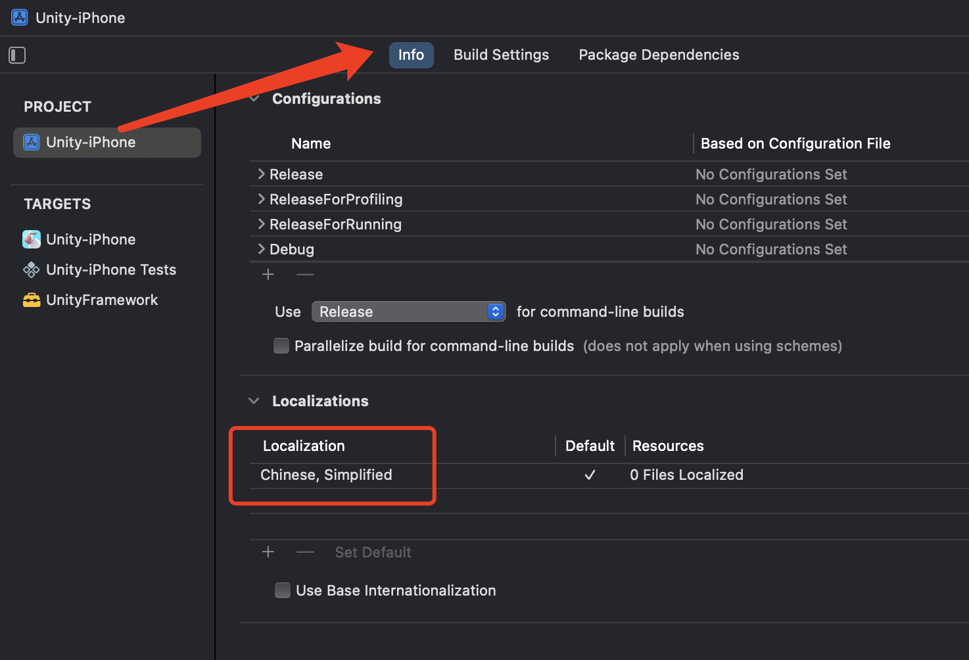Click the Name column header
Viewport: 969px width, 660px height.
[311, 143]
